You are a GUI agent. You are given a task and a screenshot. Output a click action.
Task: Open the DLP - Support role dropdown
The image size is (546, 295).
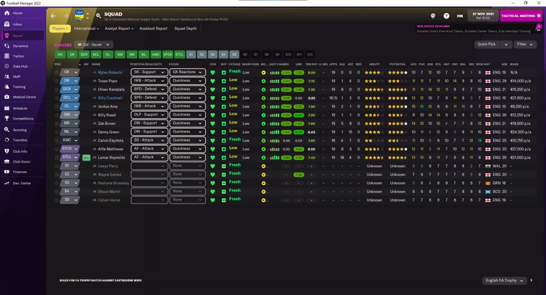pyautogui.click(x=149, y=115)
